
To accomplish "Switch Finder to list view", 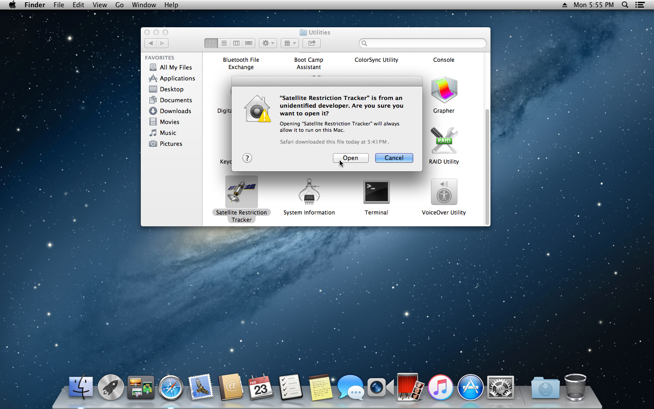I will tap(224, 43).
